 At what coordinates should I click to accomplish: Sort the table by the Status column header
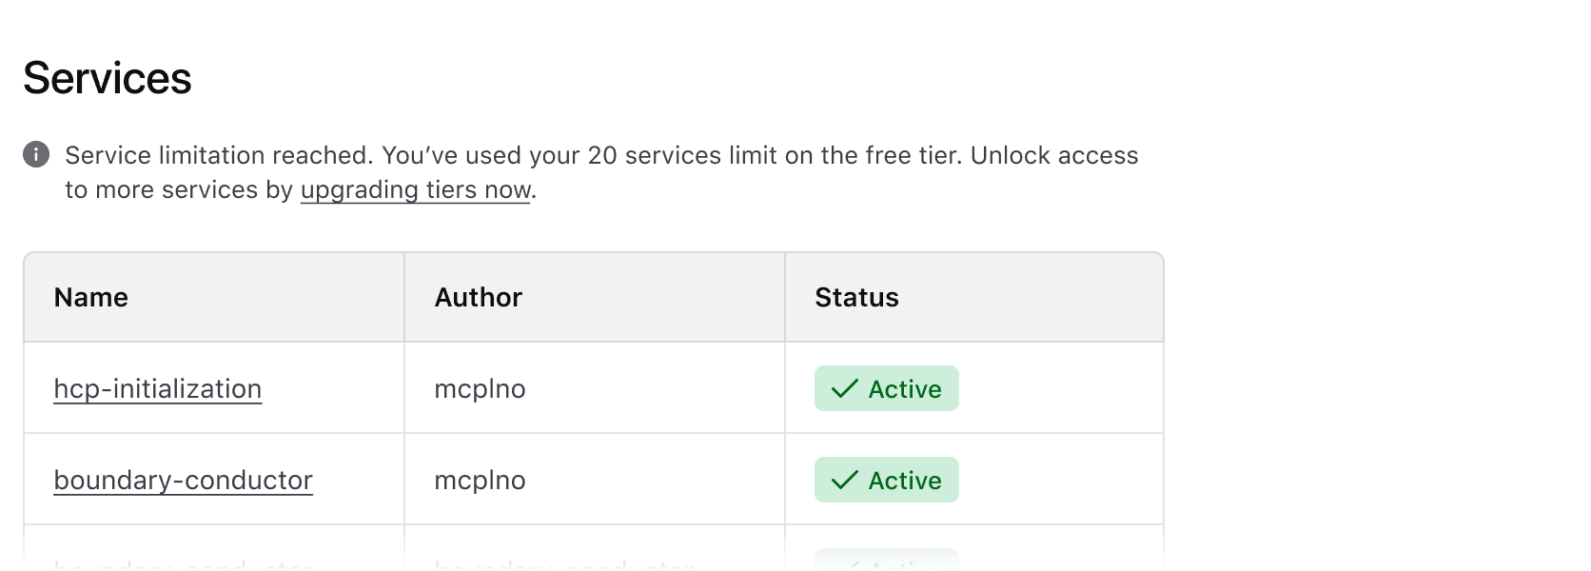pyautogui.click(x=855, y=297)
